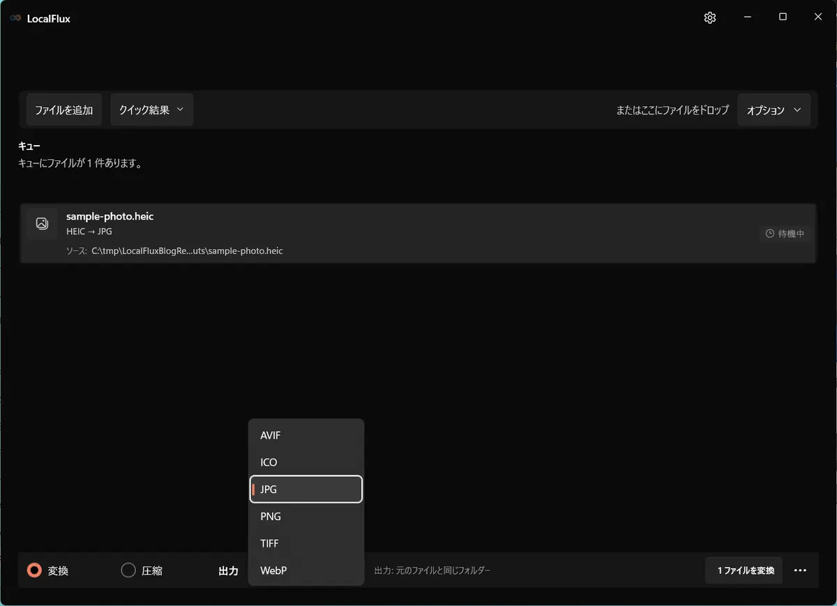Close the LocalFlux window
Image resolution: width=837 pixels, height=606 pixels.
818,17
